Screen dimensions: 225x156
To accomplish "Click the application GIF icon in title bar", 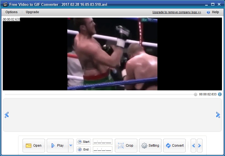I will point(5,4).
